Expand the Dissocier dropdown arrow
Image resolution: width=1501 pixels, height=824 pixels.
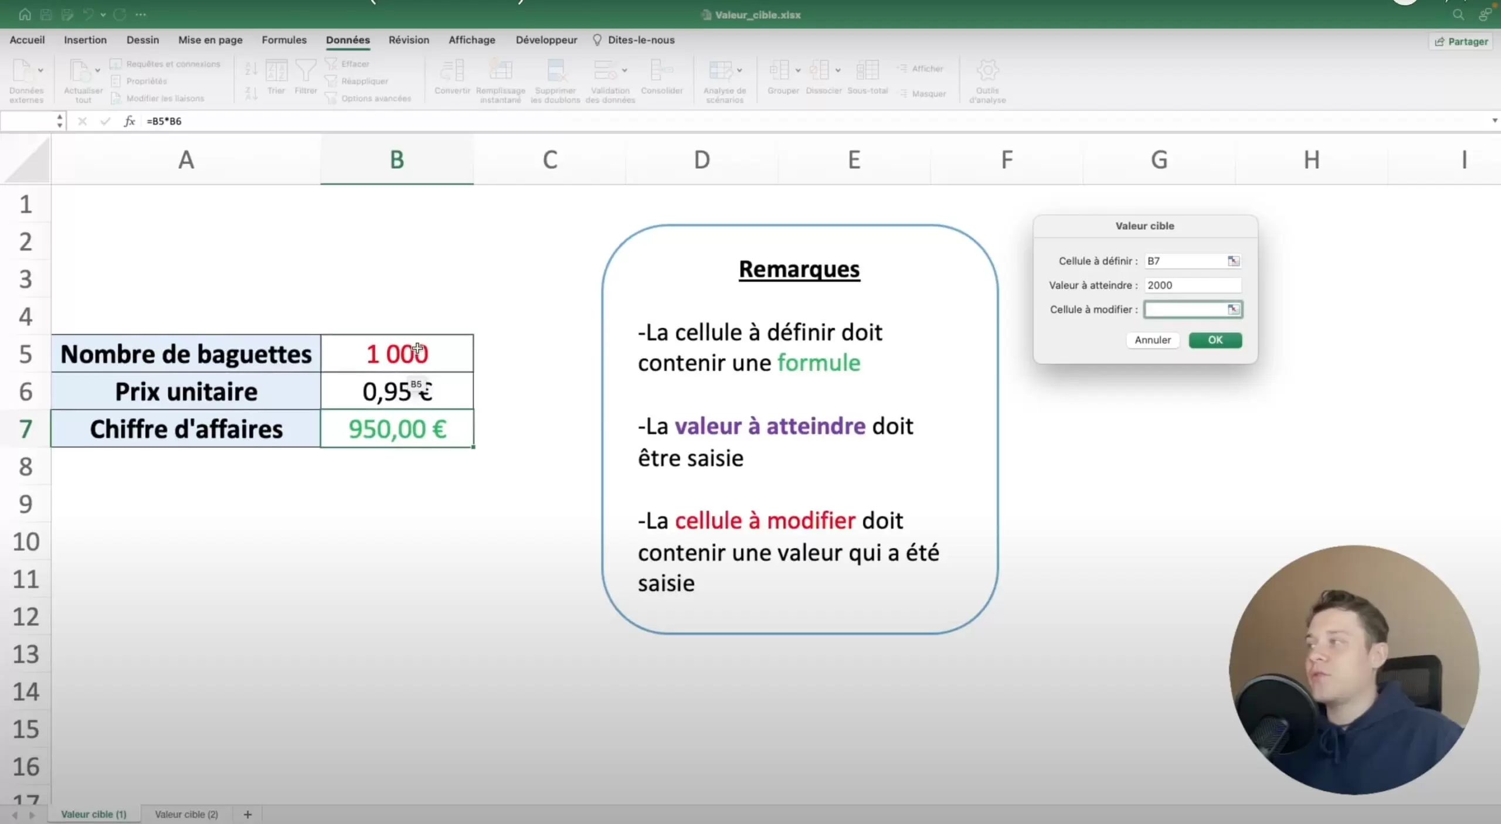point(838,70)
